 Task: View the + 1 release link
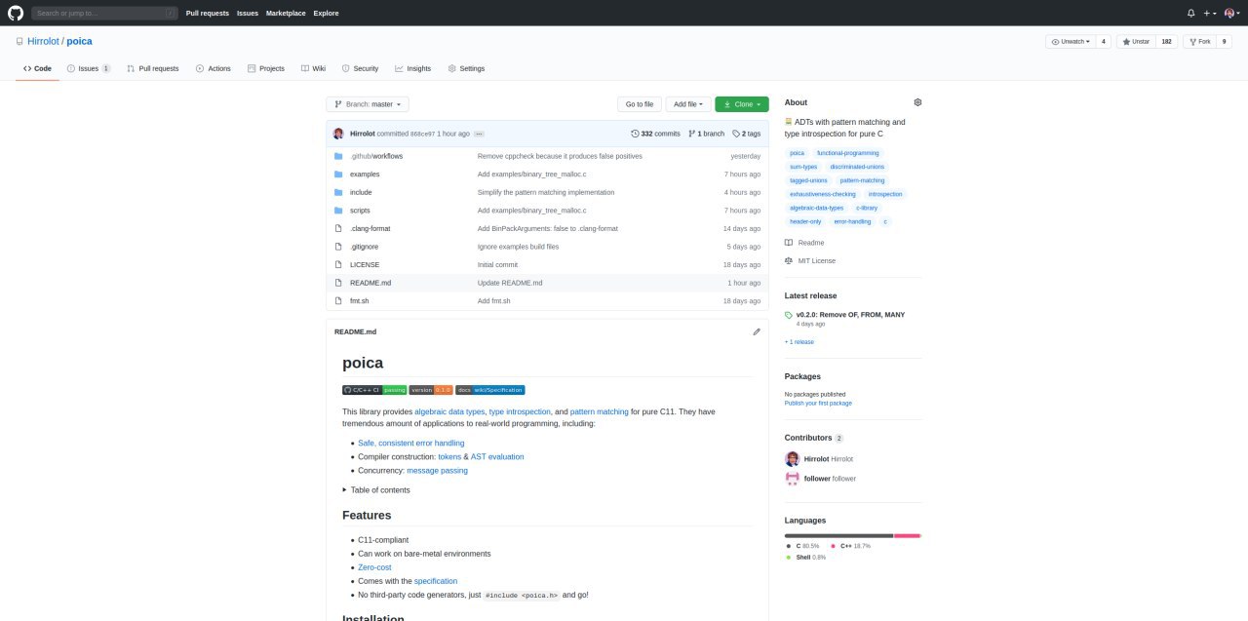(799, 342)
